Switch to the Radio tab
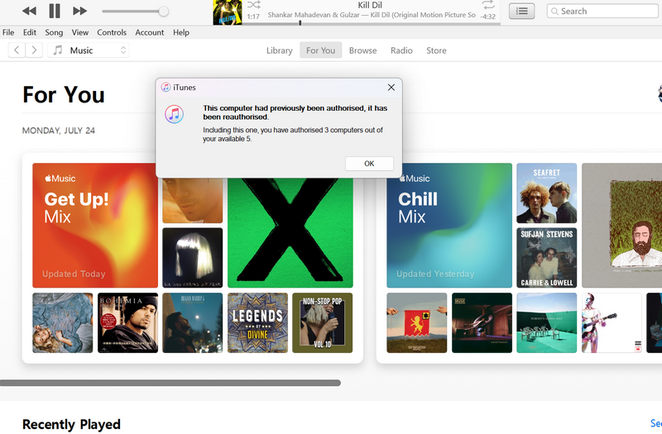Viewport: 662px width, 434px height. [401, 50]
